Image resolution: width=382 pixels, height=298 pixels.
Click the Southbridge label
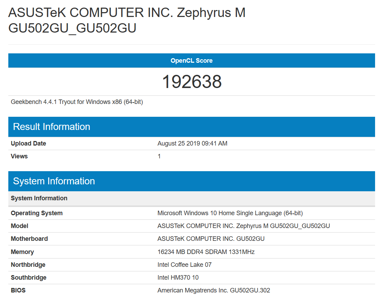[28, 278]
